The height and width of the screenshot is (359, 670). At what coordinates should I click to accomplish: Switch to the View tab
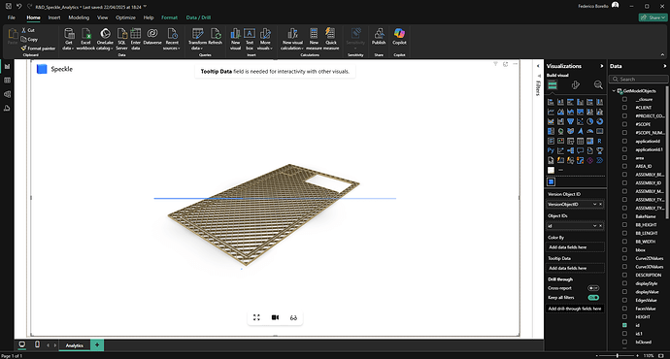(103, 17)
